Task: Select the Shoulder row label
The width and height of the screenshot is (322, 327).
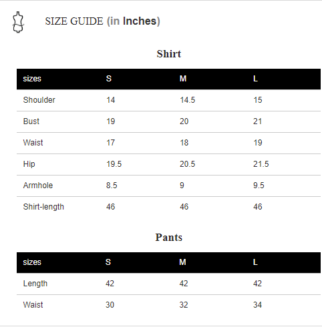Action: tap(39, 100)
